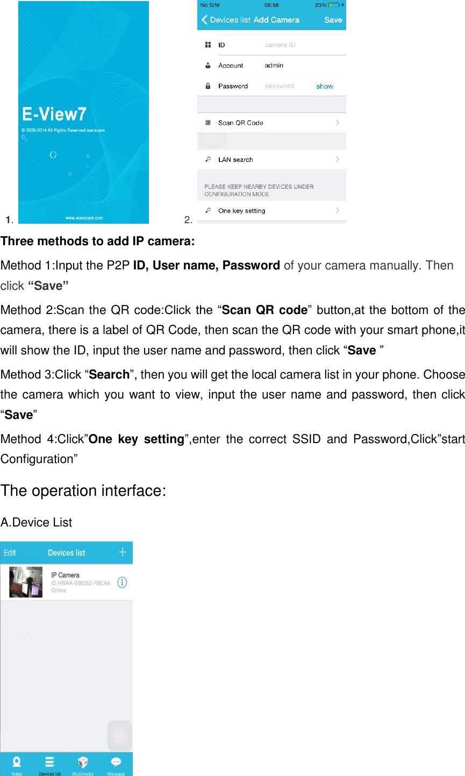
Task: Click Edit on the Devices list screen
Action: 9,552
